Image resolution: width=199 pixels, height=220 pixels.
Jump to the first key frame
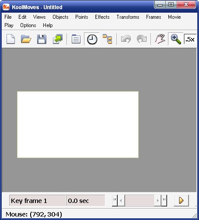115,200
